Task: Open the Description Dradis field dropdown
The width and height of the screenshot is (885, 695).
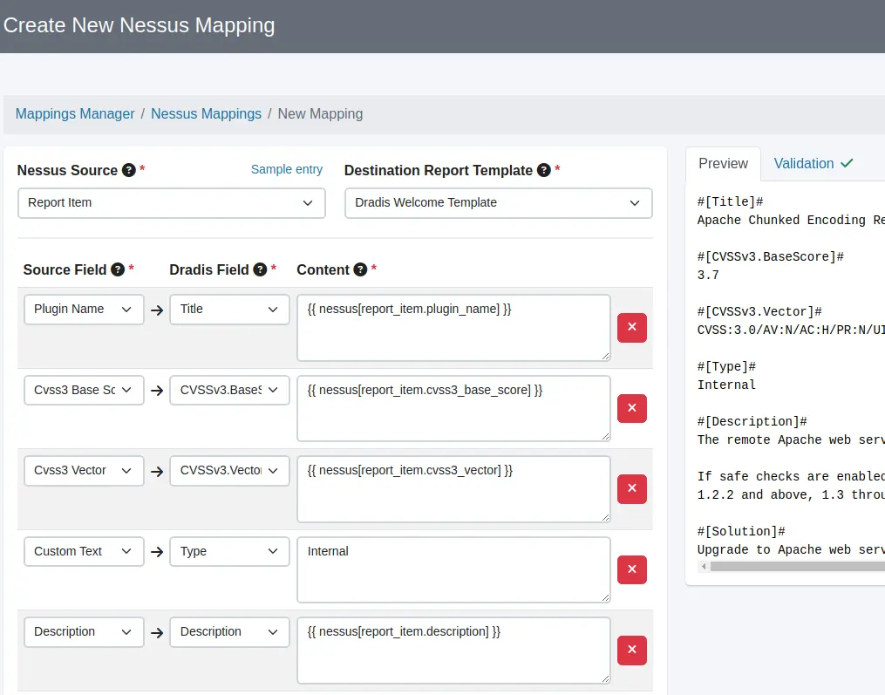Action: [229, 631]
